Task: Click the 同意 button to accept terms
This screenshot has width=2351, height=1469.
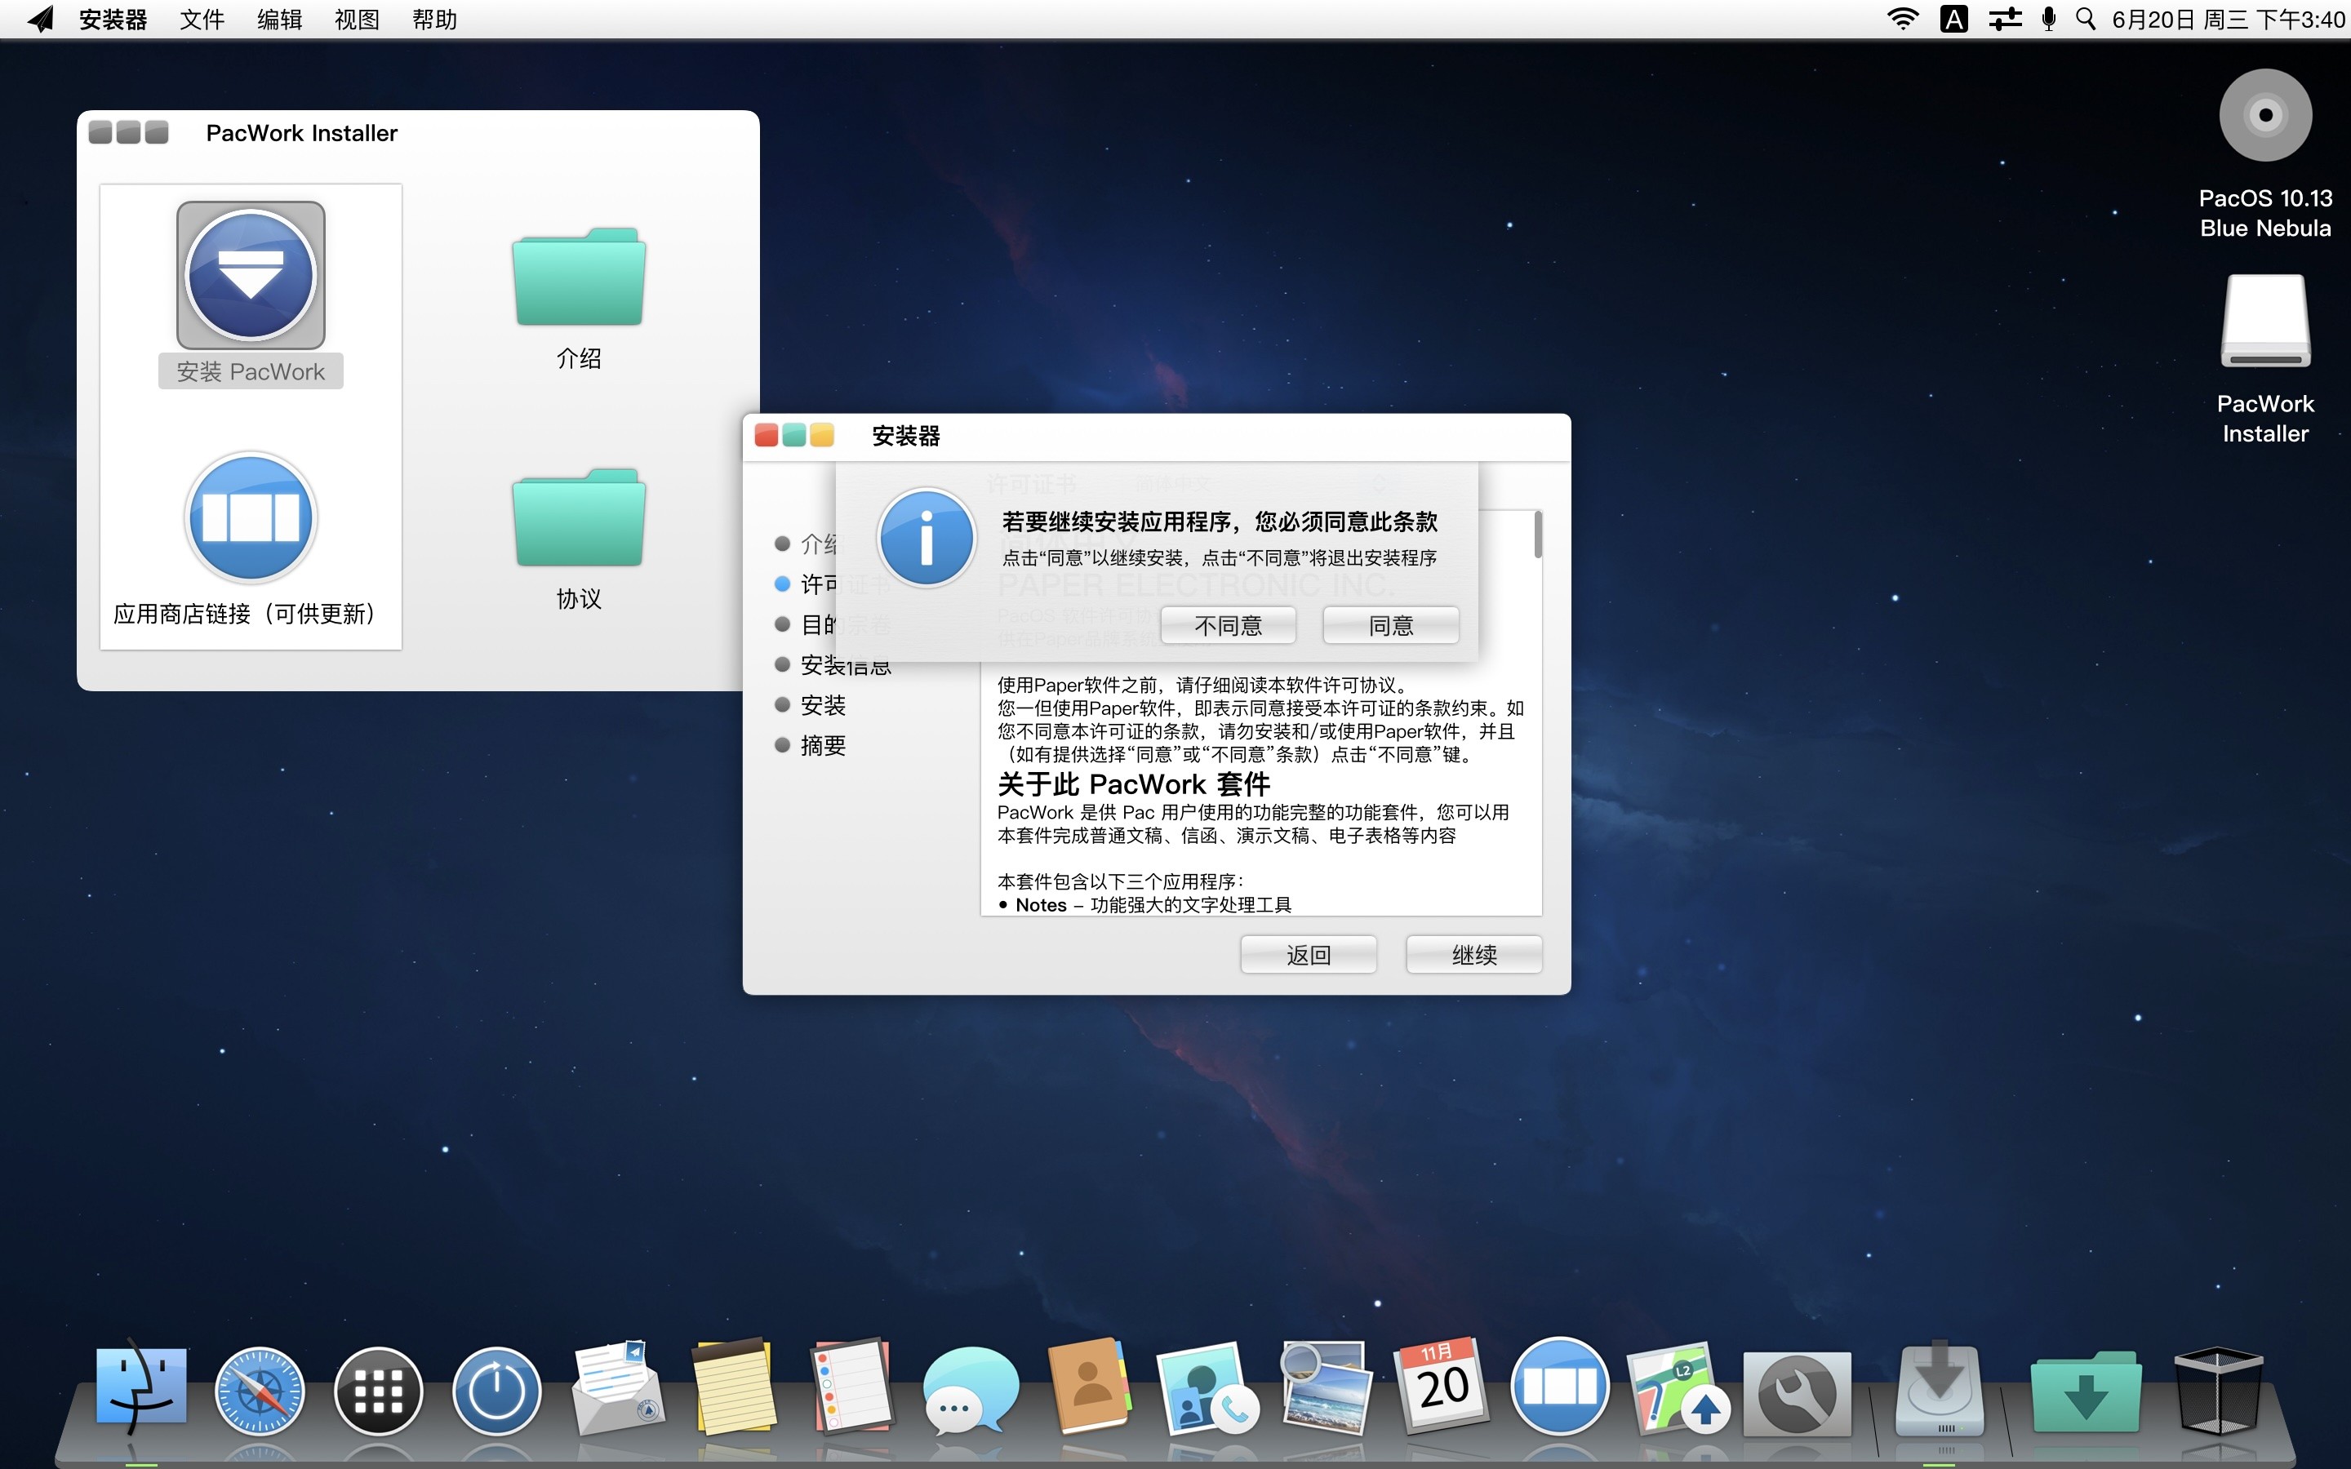Action: [1391, 626]
